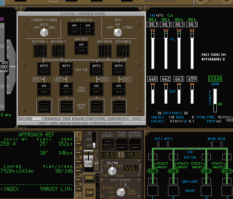Click the 25° flaps 152KT VREF line
The width and height of the screenshot is (233, 199).
coord(56,144)
